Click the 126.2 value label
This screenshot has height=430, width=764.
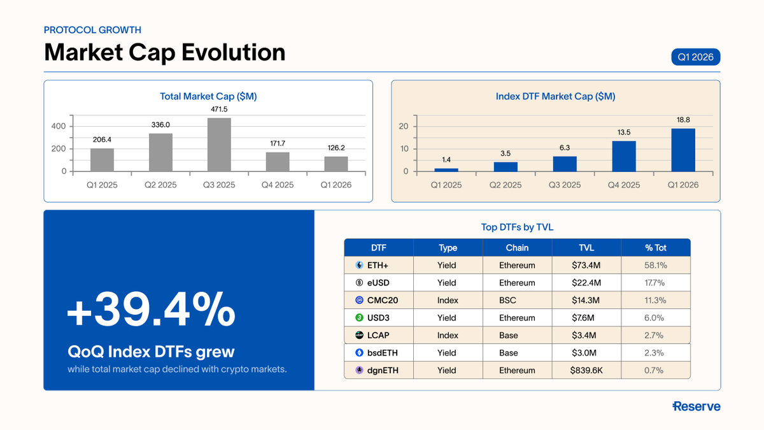point(336,147)
